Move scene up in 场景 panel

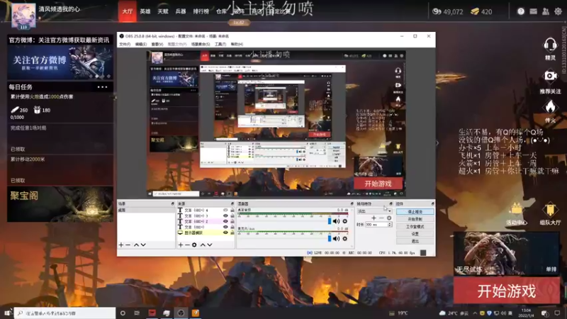tap(136, 245)
